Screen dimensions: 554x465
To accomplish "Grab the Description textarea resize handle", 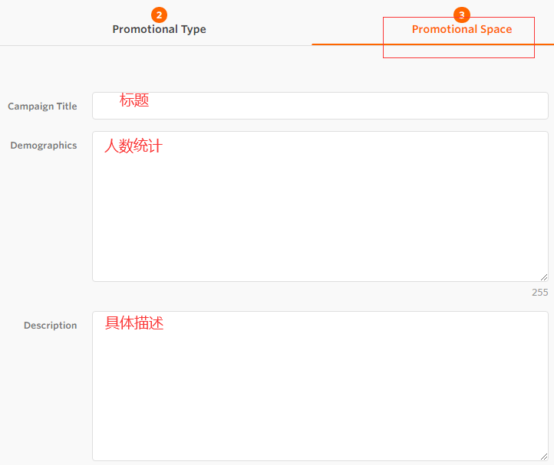I will click(544, 456).
